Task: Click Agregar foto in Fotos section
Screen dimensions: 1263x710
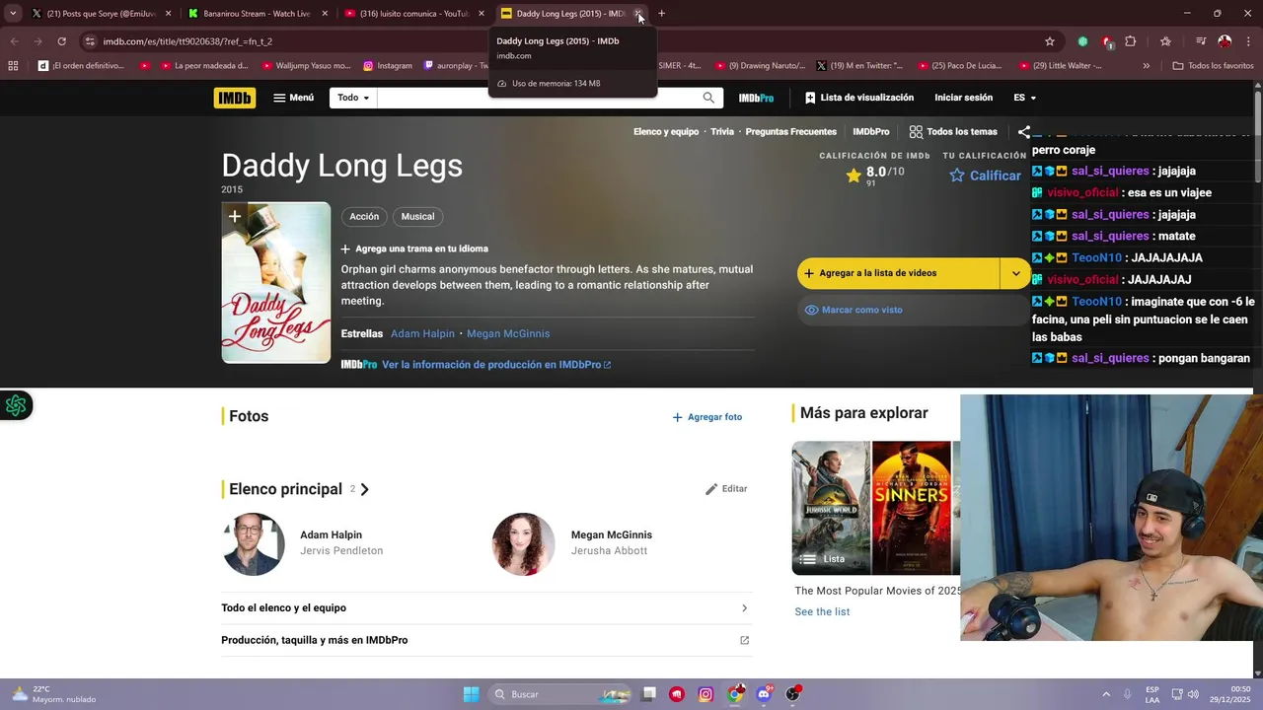Action: pyautogui.click(x=707, y=417)
